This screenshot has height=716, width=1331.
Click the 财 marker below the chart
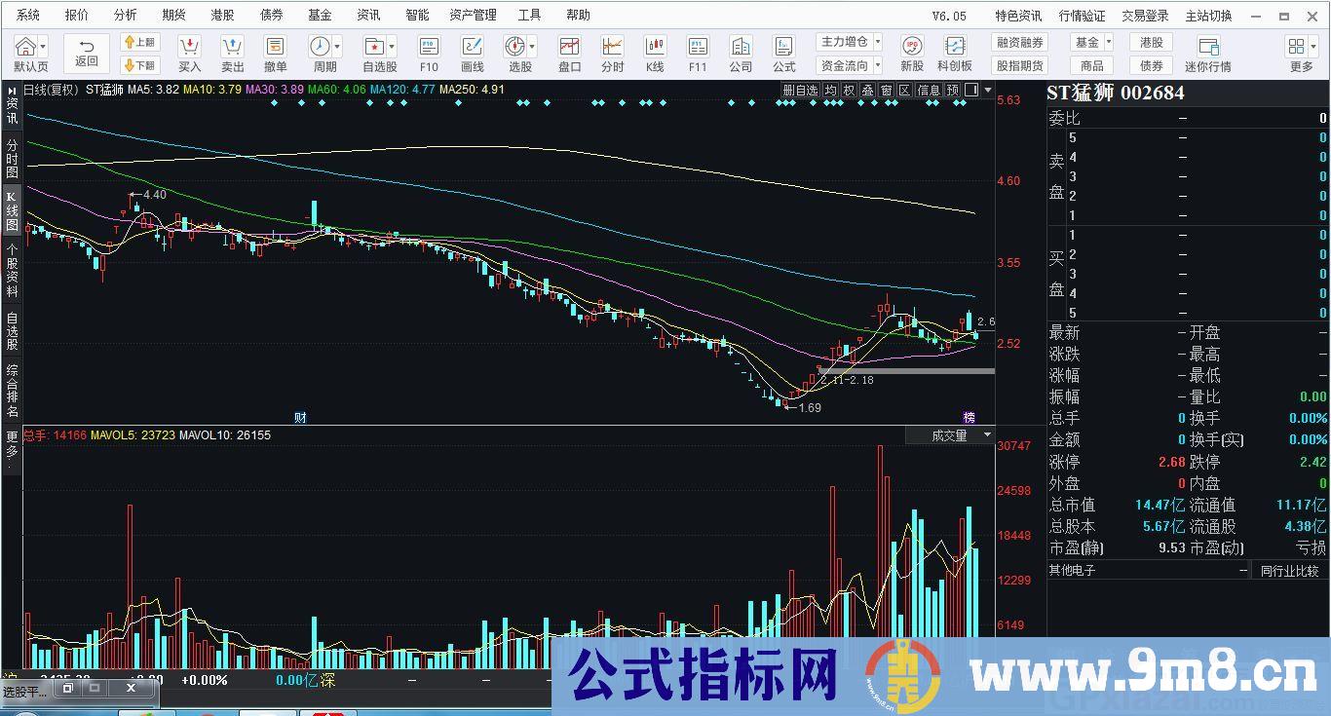coord(300,417)
